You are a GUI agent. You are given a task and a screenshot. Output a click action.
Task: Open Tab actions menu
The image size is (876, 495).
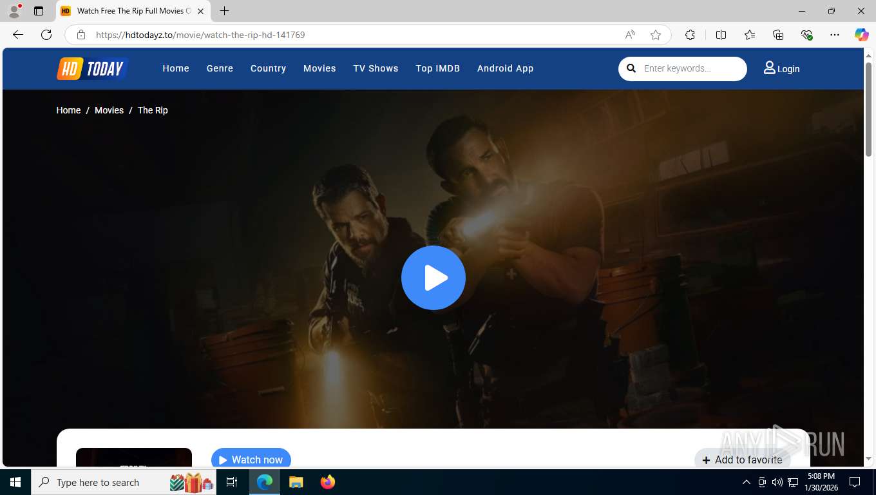(39, 11)
